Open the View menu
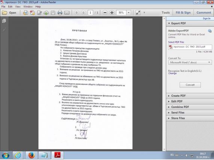This screenshot has width=214, height=160. (x=18, y=7)
